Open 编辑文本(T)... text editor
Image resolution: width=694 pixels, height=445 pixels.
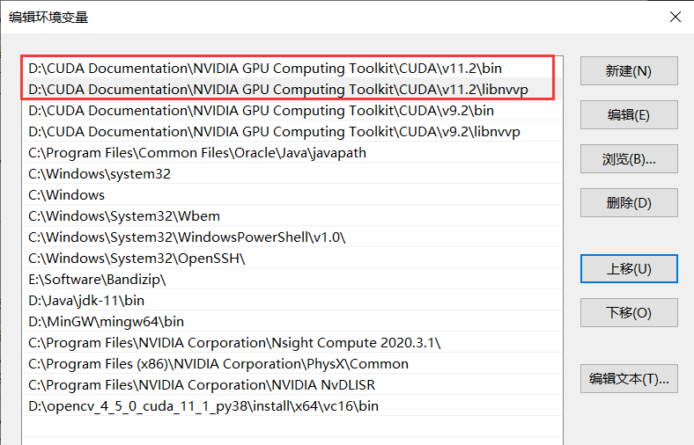(628, 379)
